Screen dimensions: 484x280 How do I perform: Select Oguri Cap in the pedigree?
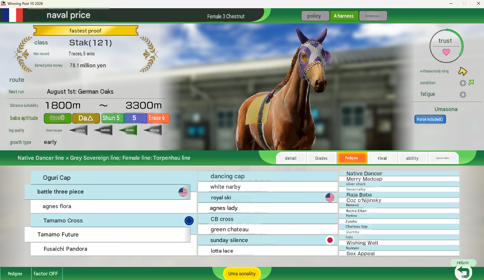click(x=114, y=178)
